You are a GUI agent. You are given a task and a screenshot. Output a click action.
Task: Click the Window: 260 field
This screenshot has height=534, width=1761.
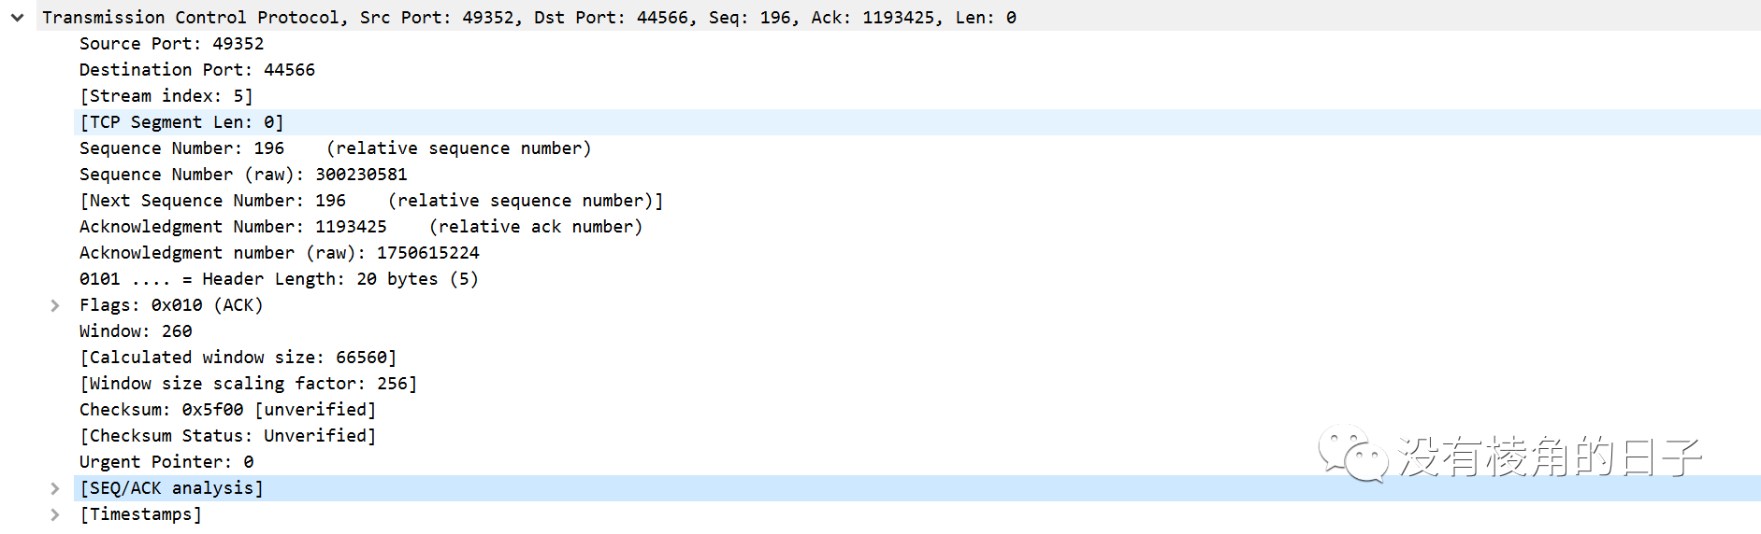(x=136, y=331)
